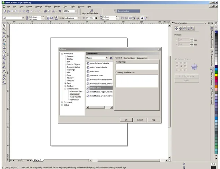Image resolution: width=220 pixels, height=169 pixels.
Task: Click the OK button in Options
Action: point(126,120)
